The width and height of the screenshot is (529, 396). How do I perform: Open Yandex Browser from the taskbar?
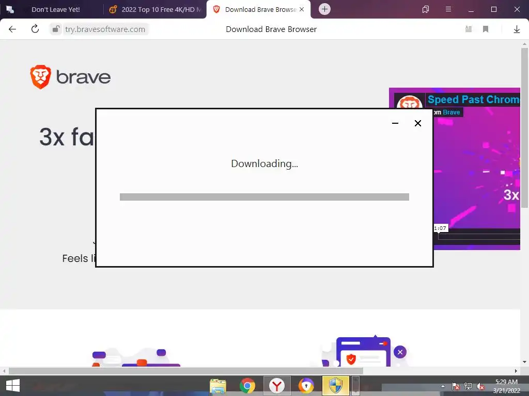pyautogui.click(x=277, y=386)
